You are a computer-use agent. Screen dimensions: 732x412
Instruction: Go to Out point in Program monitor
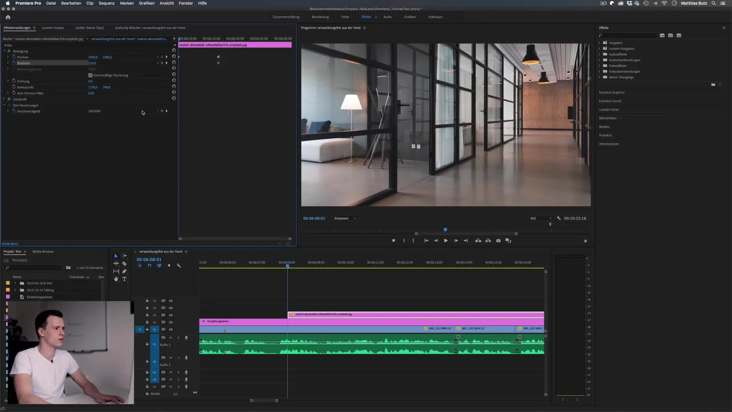coord(466,241)
